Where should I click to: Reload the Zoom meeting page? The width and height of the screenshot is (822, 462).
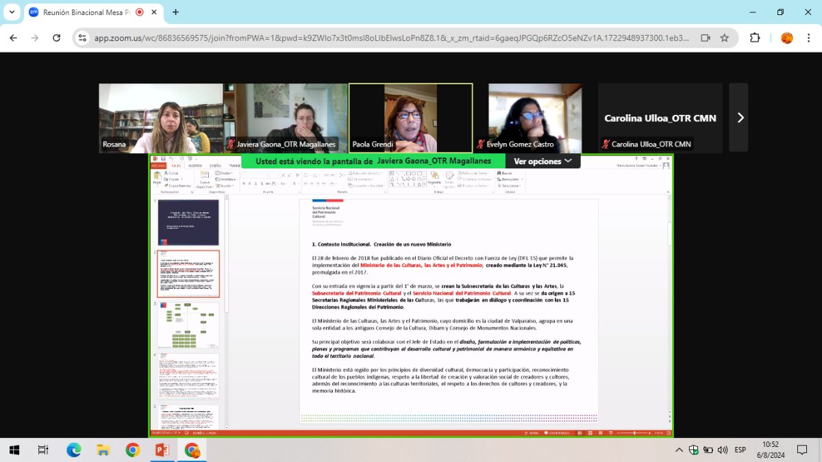pyautogui.click(x=56, y=38)
